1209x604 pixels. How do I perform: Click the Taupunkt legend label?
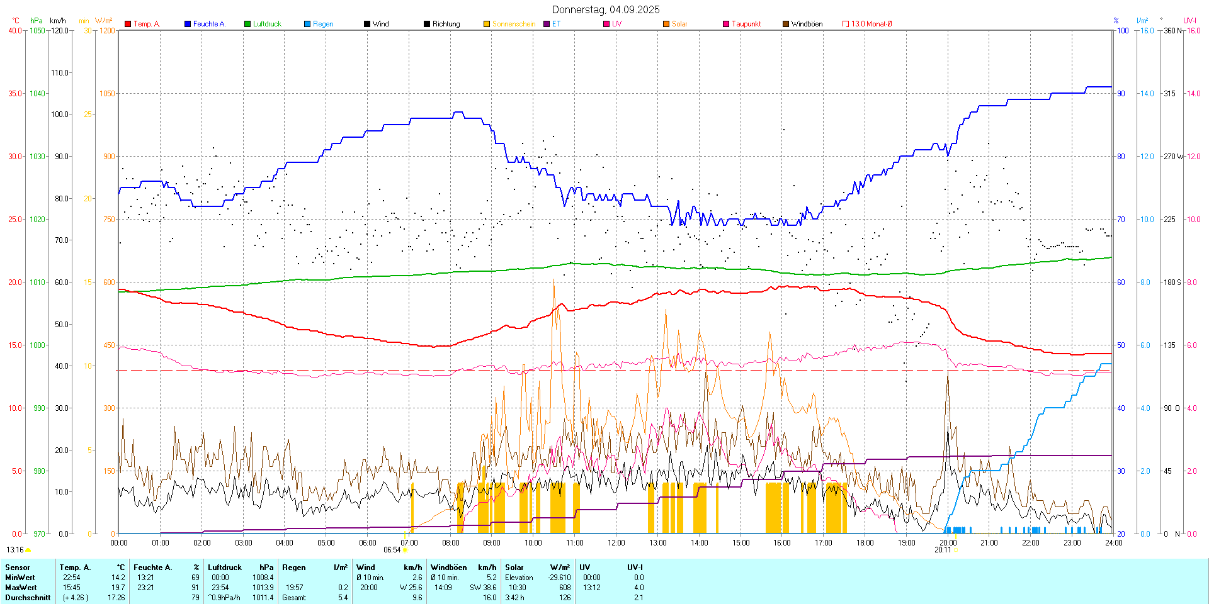[x=746, y=24]
